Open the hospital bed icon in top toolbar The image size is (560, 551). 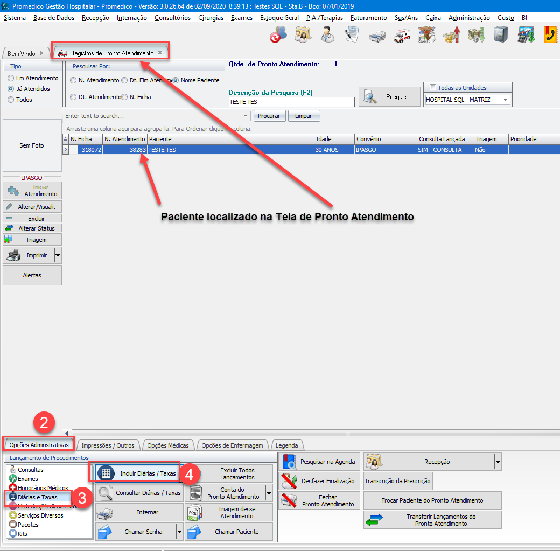click(377, 36)
